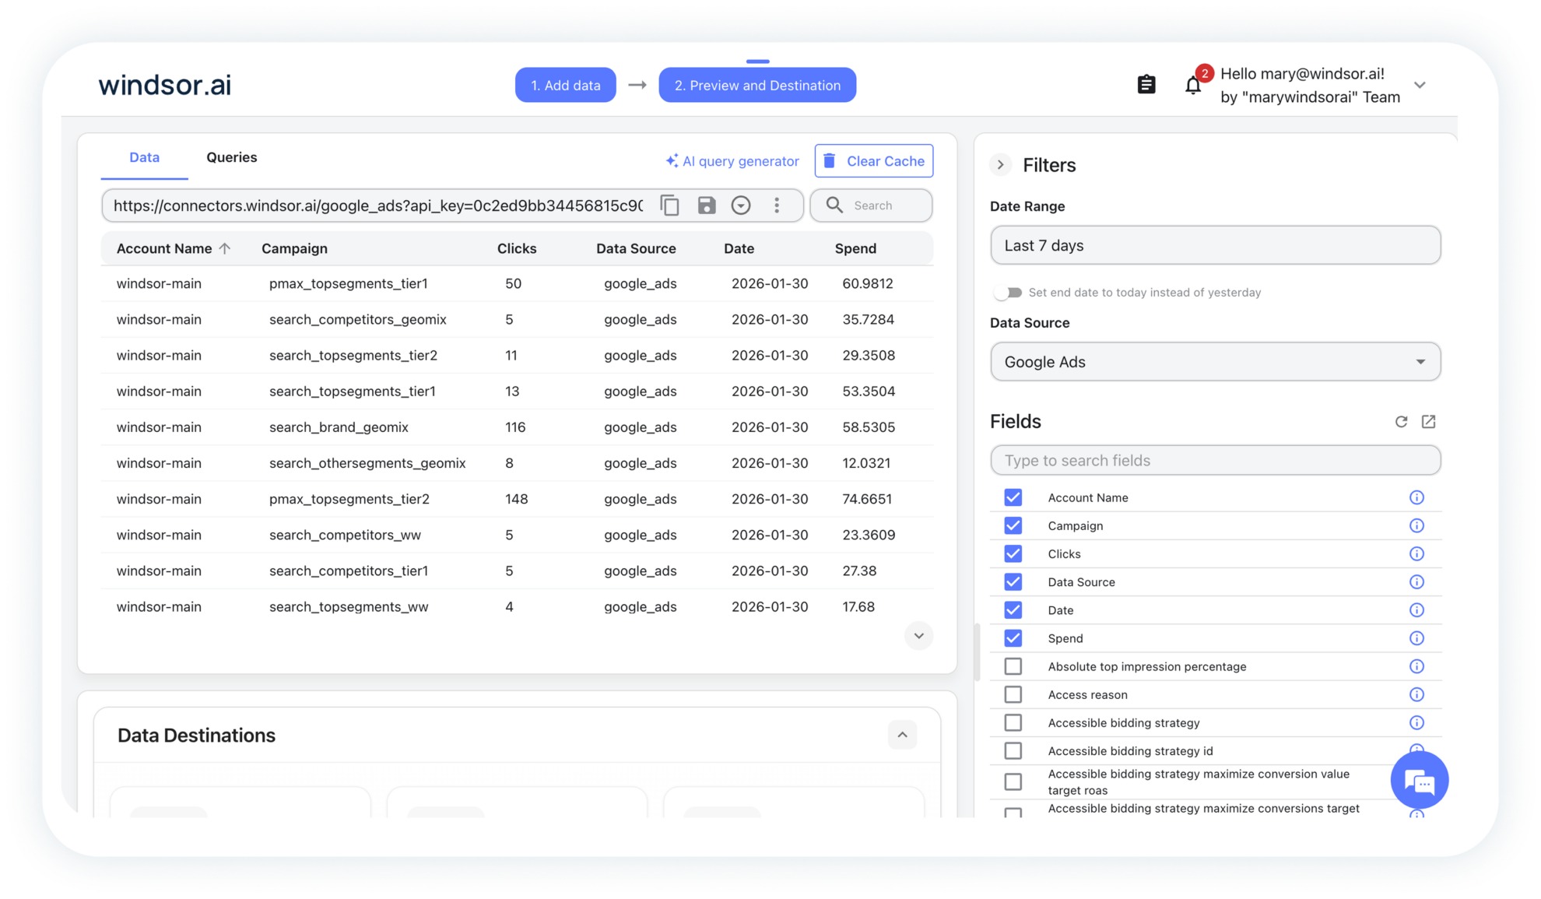Click the clipboard icon in the header
The image size is (1541, 899).
point(1146,85)
